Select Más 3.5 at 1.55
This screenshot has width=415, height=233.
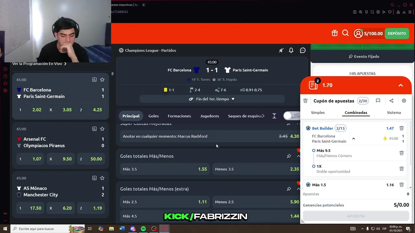[x=165, y=169]
